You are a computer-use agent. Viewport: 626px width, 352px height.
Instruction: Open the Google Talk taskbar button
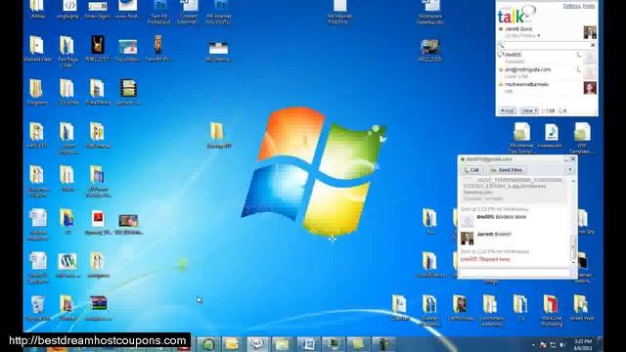pyautogui.click(x=257, y=344)
